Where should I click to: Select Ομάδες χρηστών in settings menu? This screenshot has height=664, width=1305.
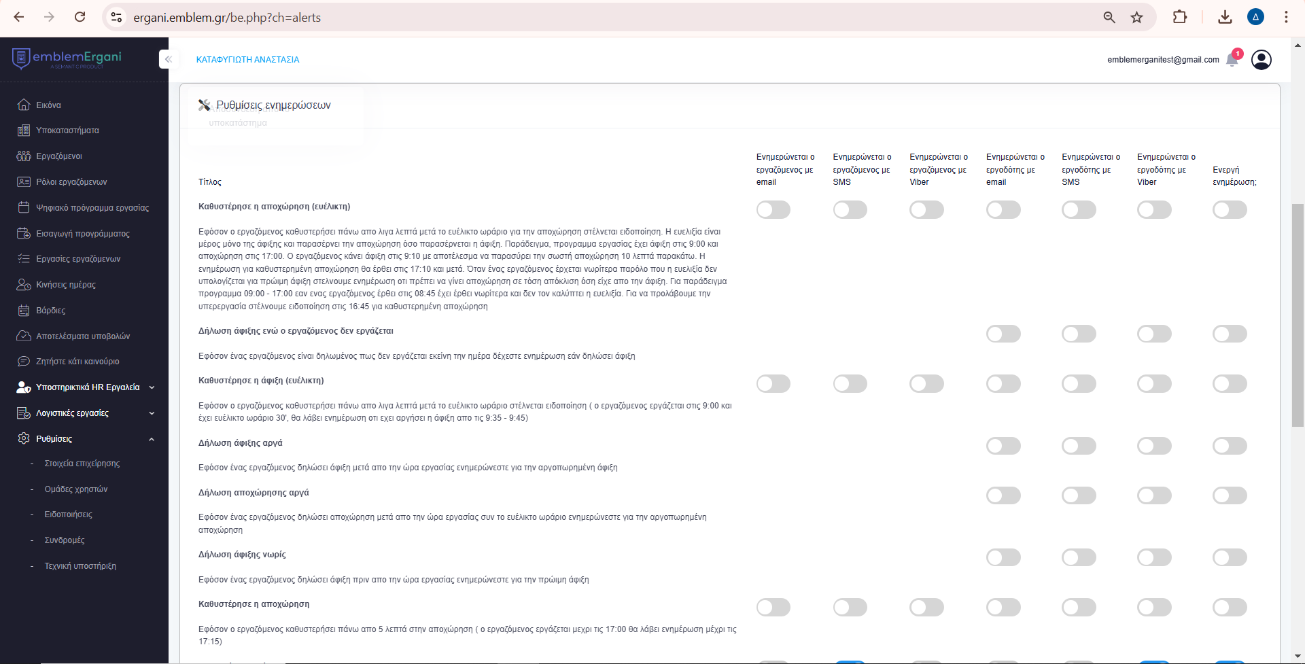pos(75,489)
